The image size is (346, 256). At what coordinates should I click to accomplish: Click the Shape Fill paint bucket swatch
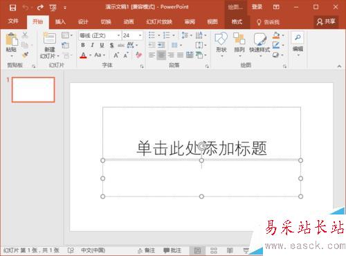276,35
